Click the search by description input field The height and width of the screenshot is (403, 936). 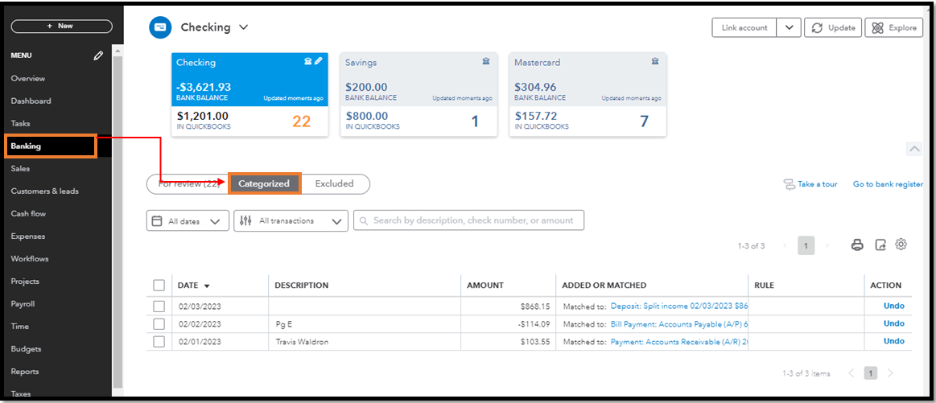(468, 220)
